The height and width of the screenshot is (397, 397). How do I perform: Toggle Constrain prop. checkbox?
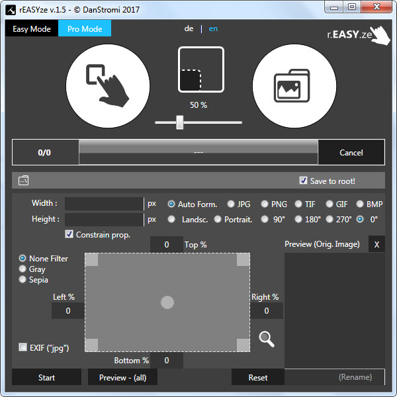(69, 234)
